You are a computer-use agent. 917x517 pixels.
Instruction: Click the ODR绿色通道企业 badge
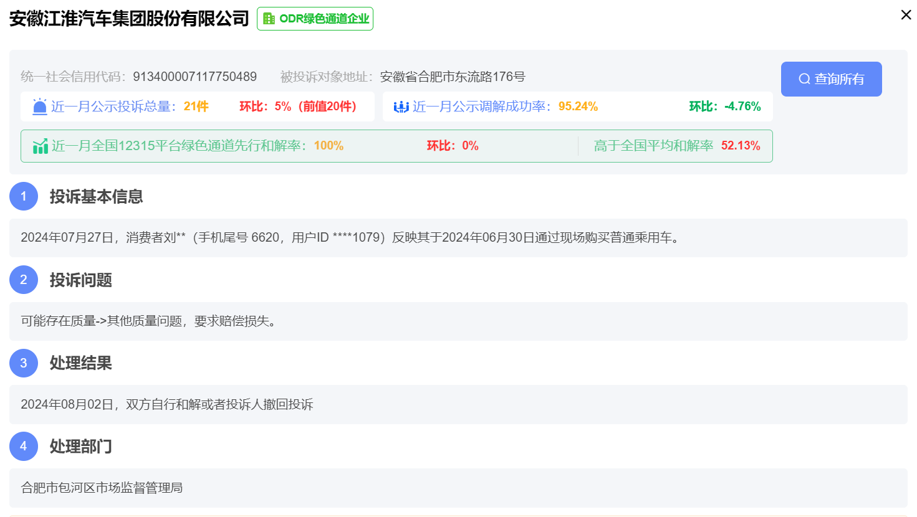tap(315, 18)
